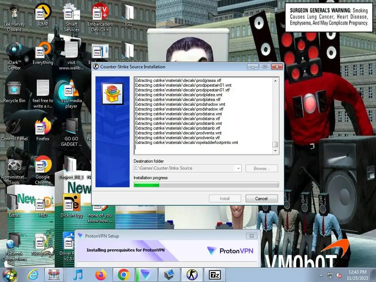Open the AIMP music note taskbar icon

(78, 275)
